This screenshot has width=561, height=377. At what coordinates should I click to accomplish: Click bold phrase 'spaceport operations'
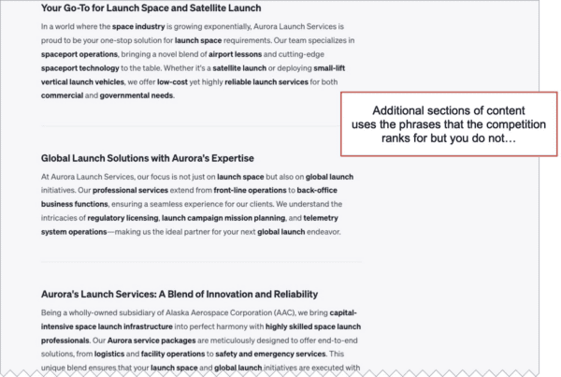[79, 54]
